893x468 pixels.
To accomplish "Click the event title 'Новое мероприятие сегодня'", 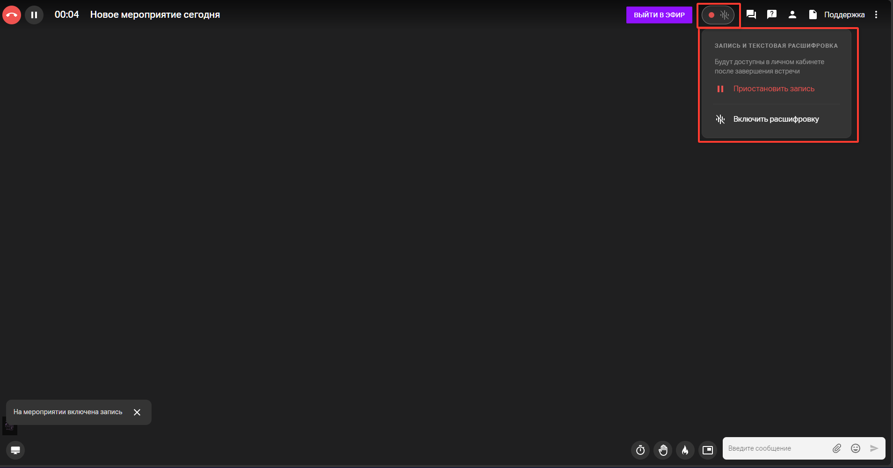I will coord(155,15).
